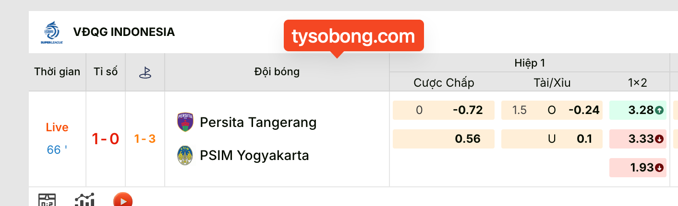678x206 pixels.
Task: Play the live stream via red button
Action: [123, 201]
